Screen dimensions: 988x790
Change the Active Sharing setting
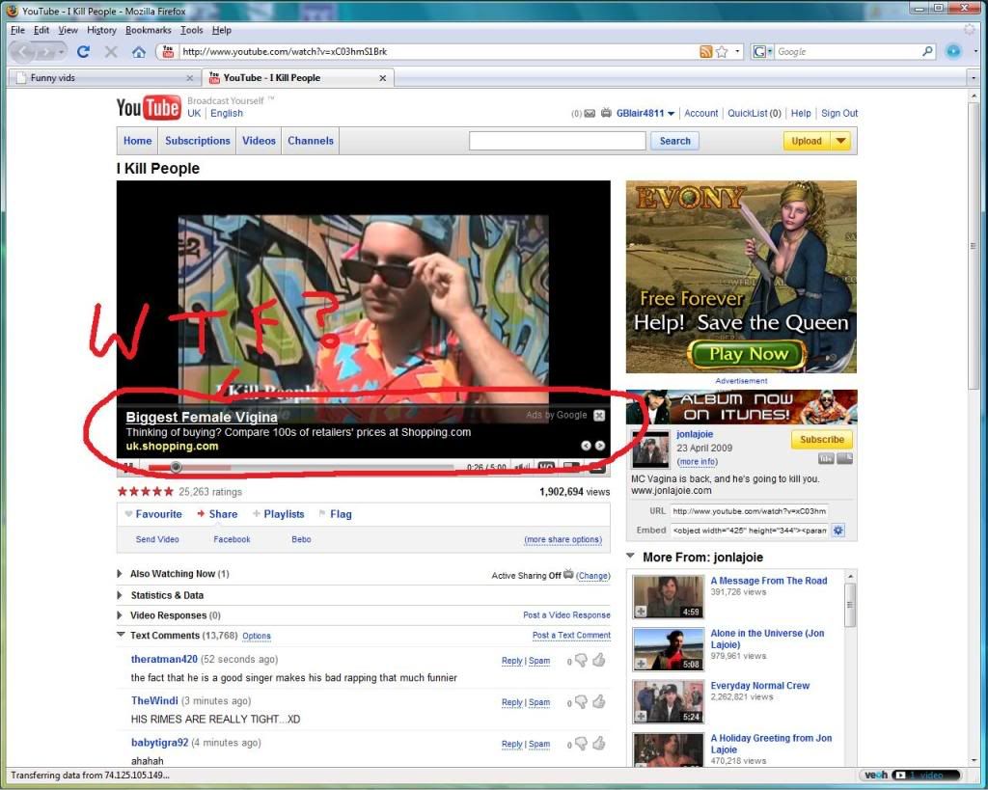593,576
